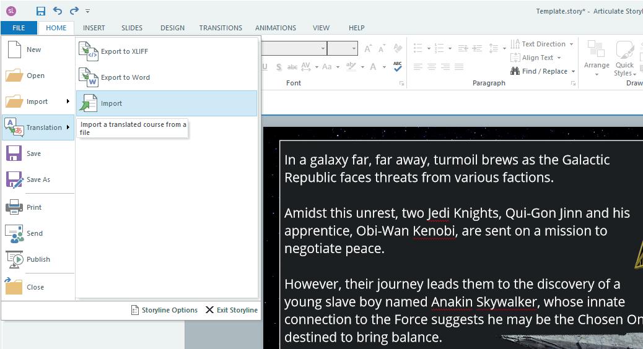Open the font color dropdown arrow
Viewport: 643px width, 349px height.
[384, 67]
